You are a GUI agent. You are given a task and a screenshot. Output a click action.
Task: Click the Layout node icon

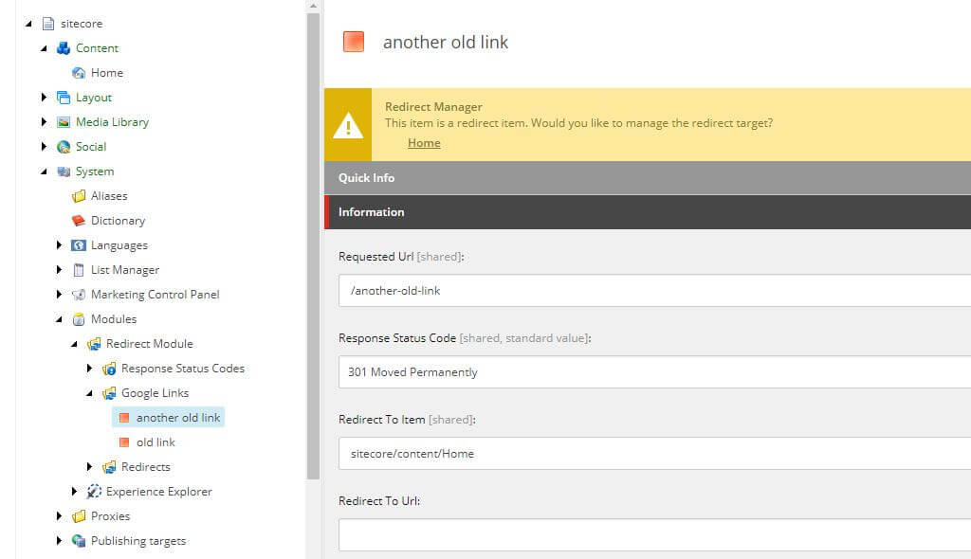(64, 98)
